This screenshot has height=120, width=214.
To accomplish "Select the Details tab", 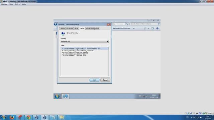I will point(82,28).
